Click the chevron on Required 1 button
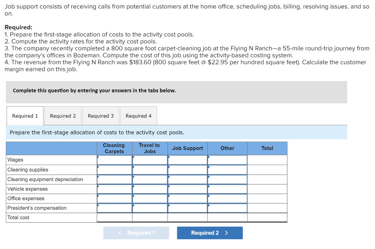 [120, 233]
